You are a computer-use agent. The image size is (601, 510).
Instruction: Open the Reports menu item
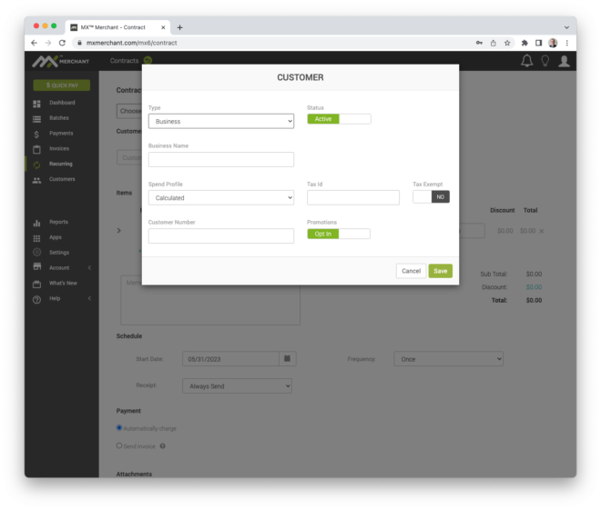(x=58, y=222)
